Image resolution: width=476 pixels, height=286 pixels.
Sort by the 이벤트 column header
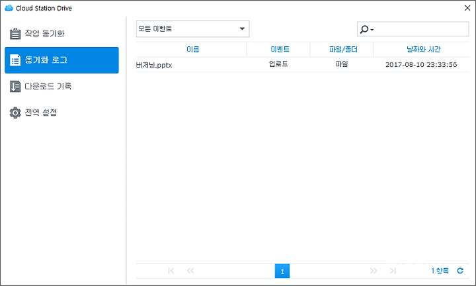coord(279,49)
